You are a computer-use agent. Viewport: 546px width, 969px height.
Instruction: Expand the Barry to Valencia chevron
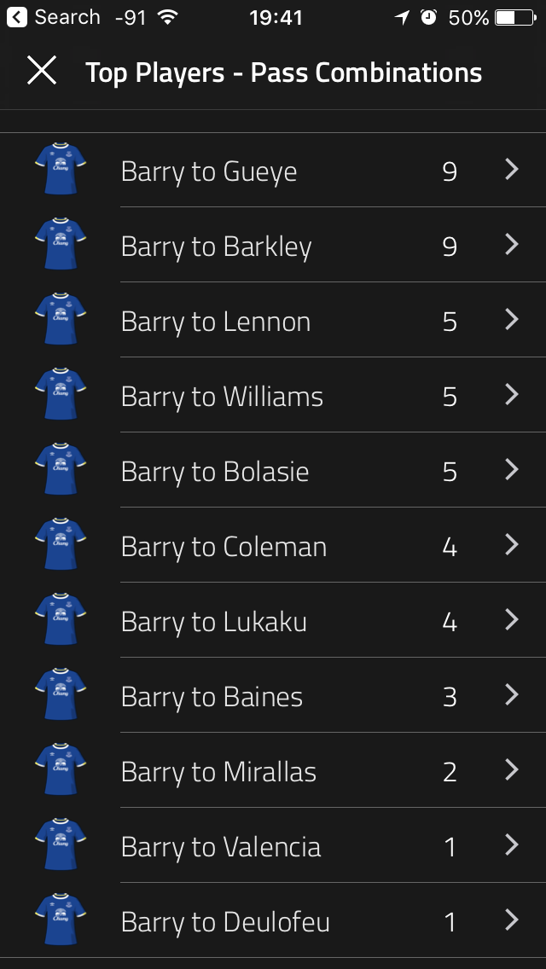(511, 844)
